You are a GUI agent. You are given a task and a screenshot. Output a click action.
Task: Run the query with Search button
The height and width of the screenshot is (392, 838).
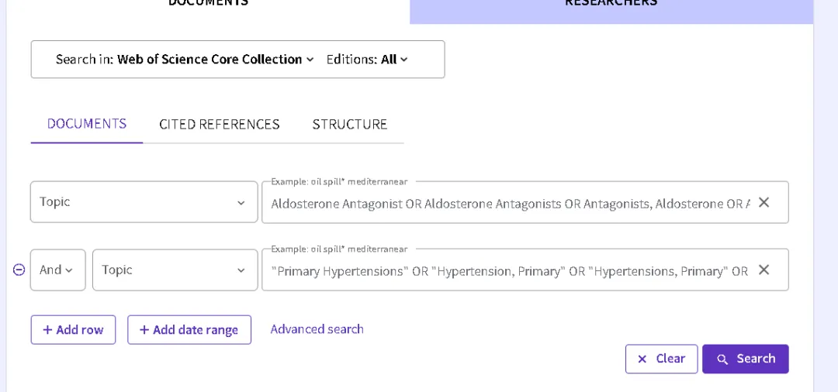746,359
